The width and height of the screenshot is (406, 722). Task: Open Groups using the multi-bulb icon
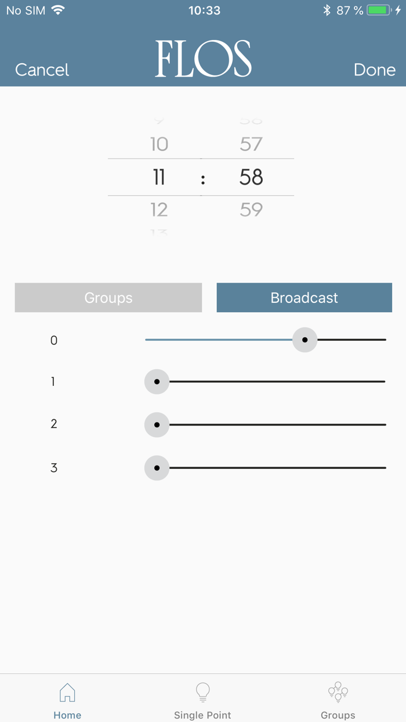[338, 692]
